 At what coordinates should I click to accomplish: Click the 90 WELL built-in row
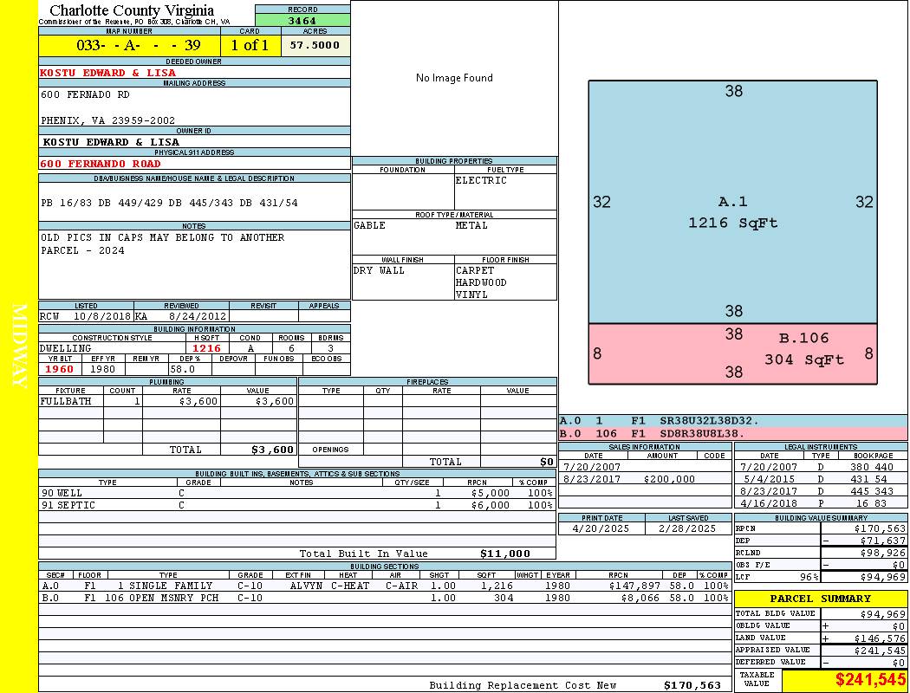click(x=297, y=493)
